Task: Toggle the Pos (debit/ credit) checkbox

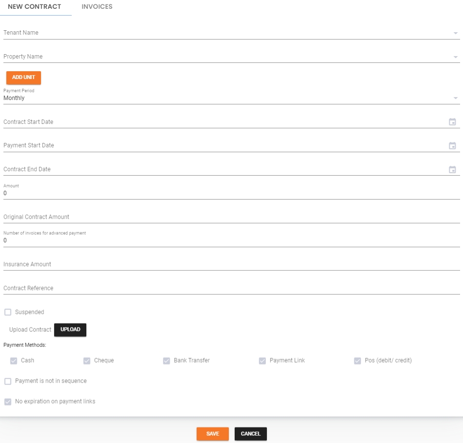Action: tap(357, 361)
